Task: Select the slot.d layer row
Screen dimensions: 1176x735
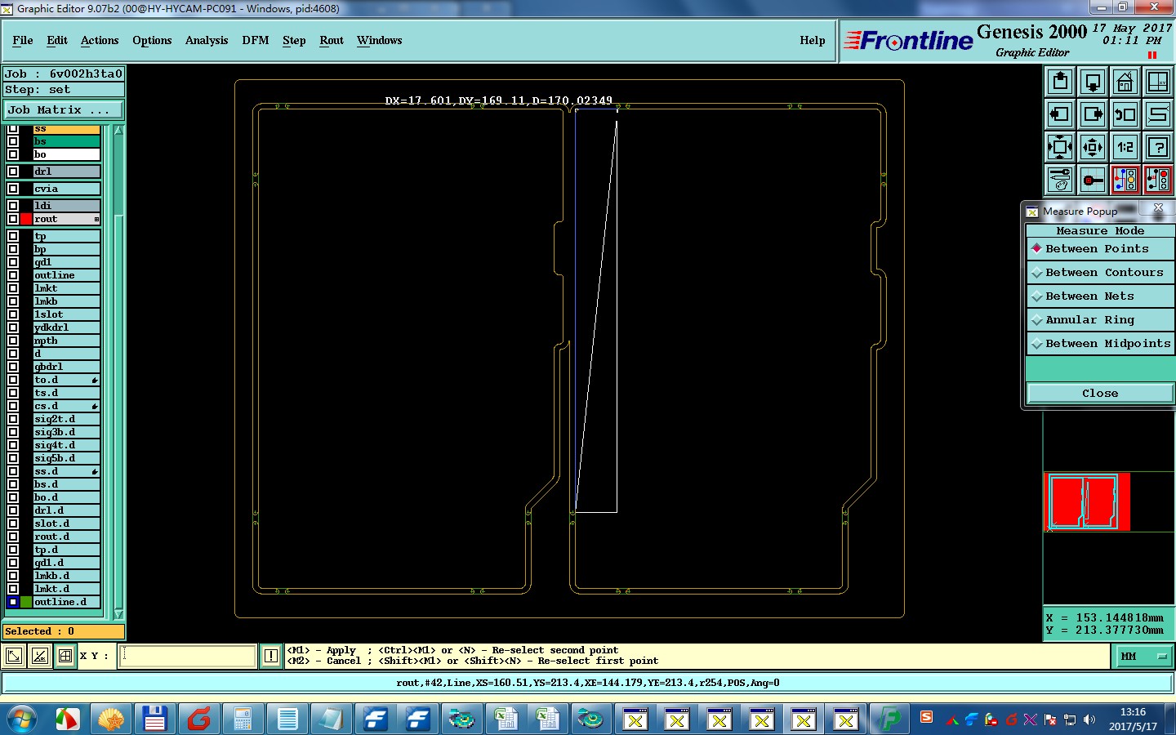Action: click(67, 523)
